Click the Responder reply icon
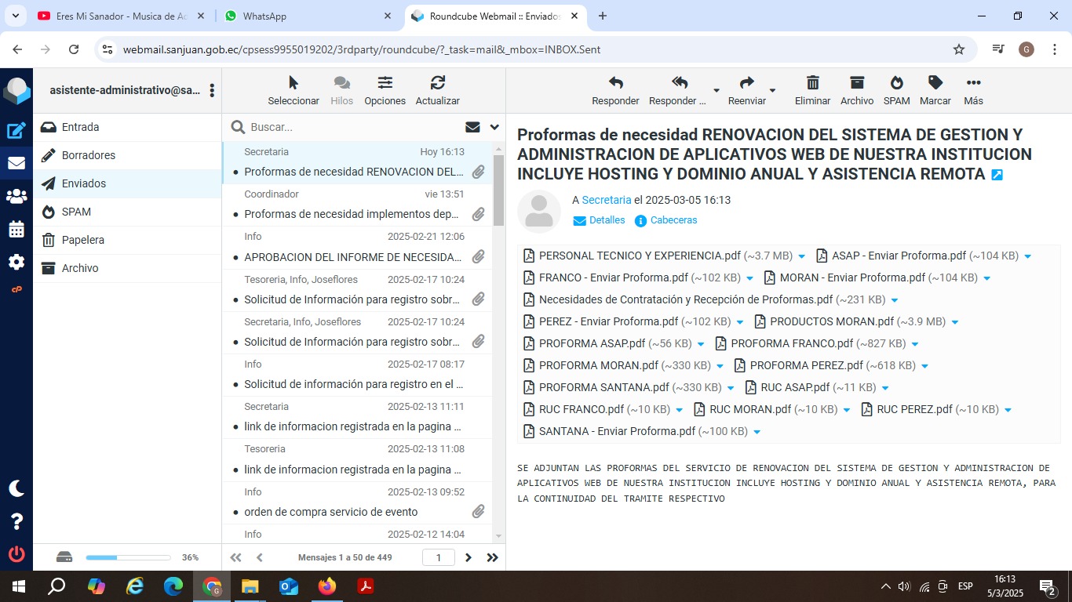Screen dimensions: 1072x602 [x=615, y=83]
